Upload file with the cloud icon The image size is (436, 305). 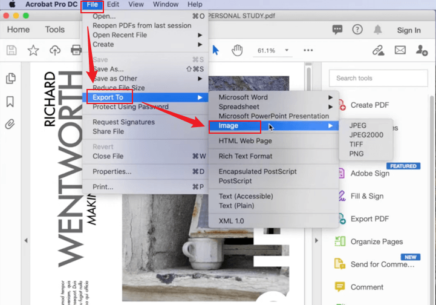(x=55, y=50)
